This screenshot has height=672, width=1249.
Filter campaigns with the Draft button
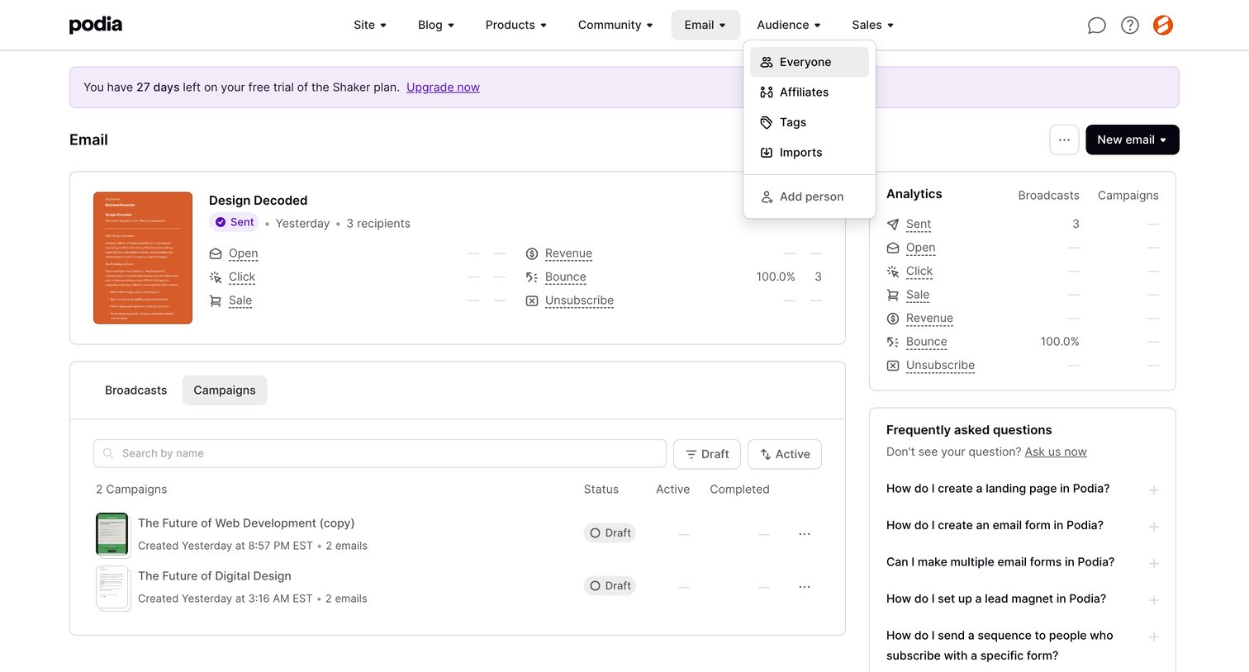pos(707,454)
